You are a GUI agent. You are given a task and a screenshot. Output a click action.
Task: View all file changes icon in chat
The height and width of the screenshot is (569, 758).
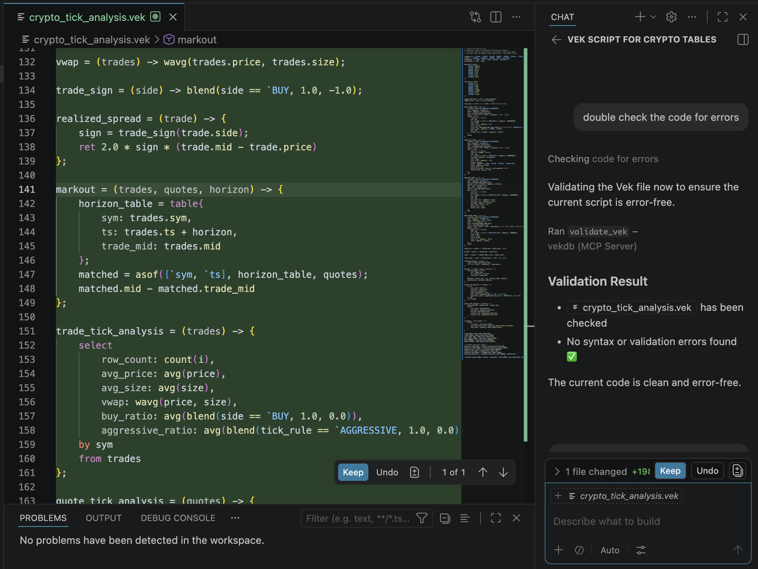point(738,471)
